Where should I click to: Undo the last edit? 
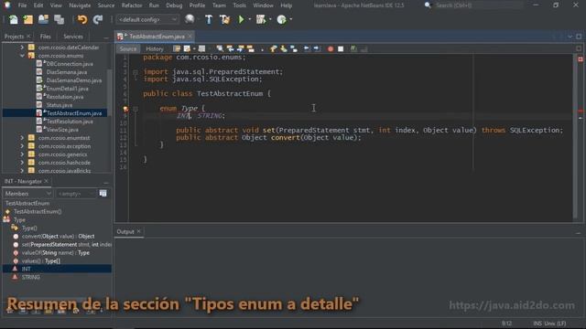pyautogui.click(x=82, y=19)
